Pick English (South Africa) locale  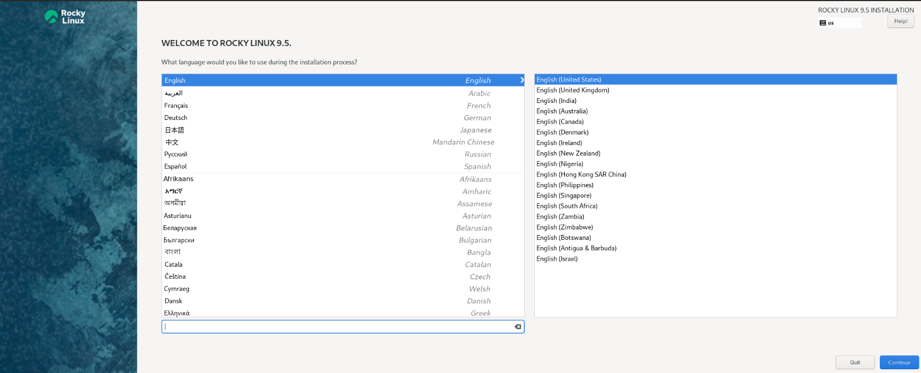click(x=716, y=206)
